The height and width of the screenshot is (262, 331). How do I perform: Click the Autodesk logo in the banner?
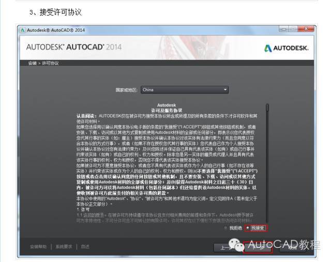(x=286, y=48)
